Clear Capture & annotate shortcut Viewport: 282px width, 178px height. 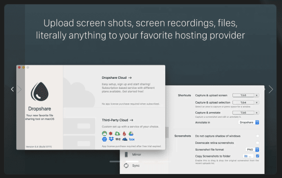257,113
